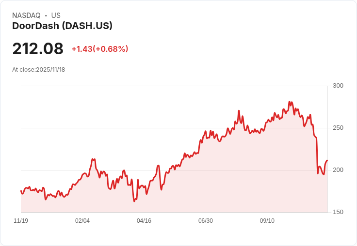Click the line's lowest dip before 04/16
Viewport: 357px width, 246px height.
pyautogui.click(x=134, y=201)
